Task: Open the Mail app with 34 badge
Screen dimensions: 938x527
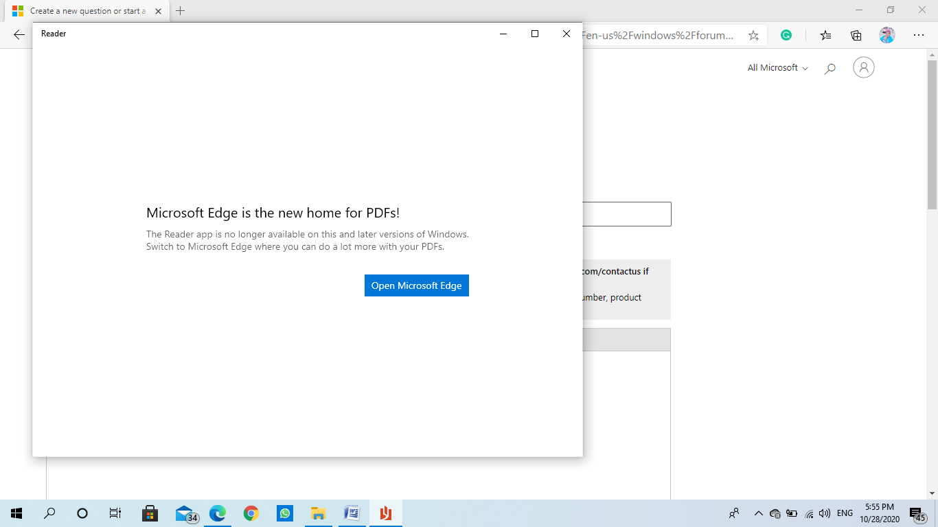Action: [185, 513]
